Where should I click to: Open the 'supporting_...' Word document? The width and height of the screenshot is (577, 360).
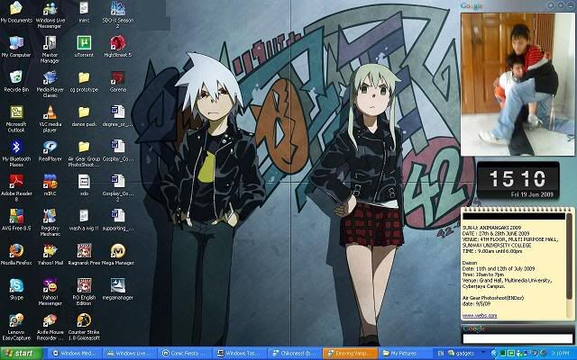coord(118,220)
